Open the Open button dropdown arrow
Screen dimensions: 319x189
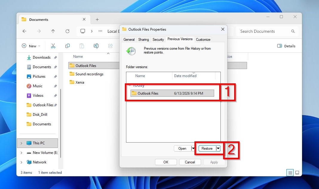coord(193,149)
